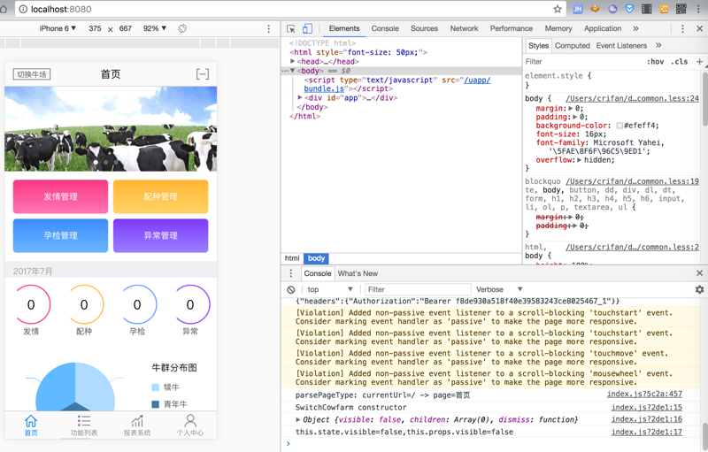Click the inspect element picker icon
This screenshot has width=708, height=452.
[291, 28]
